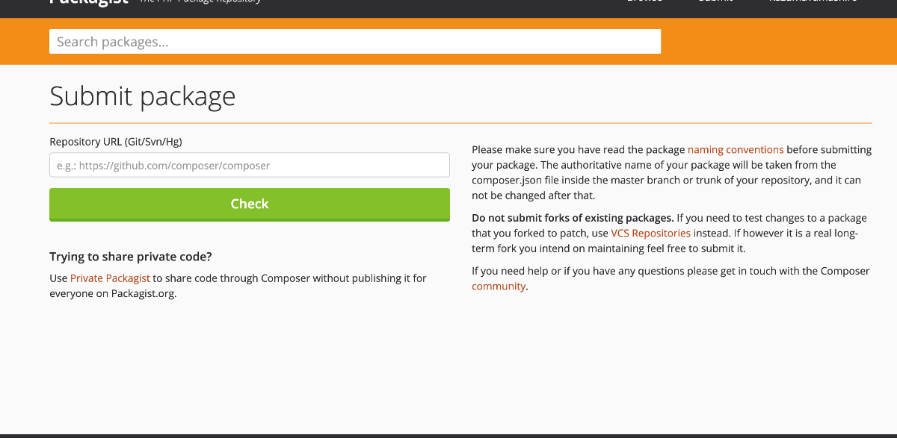The height and width of the screenshot is (438, 897).
Task: Focus the Repository URL text field
Action: (x=250, y=165)
